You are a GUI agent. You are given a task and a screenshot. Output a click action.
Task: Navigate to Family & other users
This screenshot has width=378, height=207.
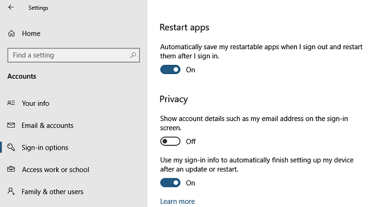click(52, 191)
